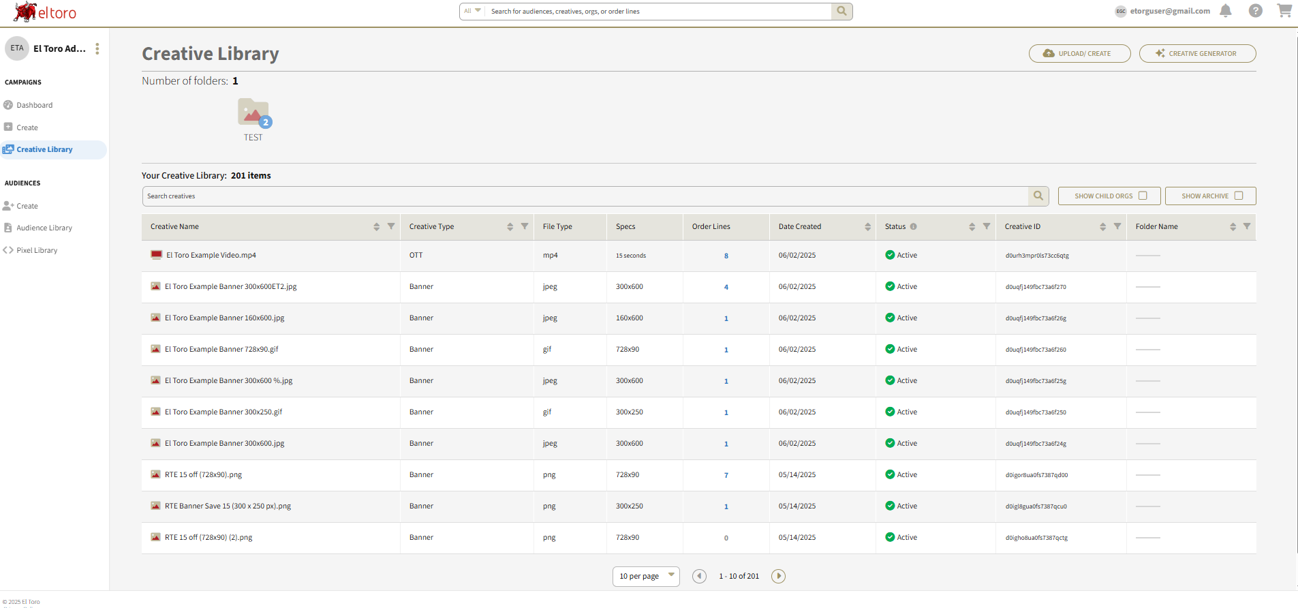The image size is (1298, 608).
Task: Click El Toro Example Banner 300x600 %.jpg
Action: (229, 381)
